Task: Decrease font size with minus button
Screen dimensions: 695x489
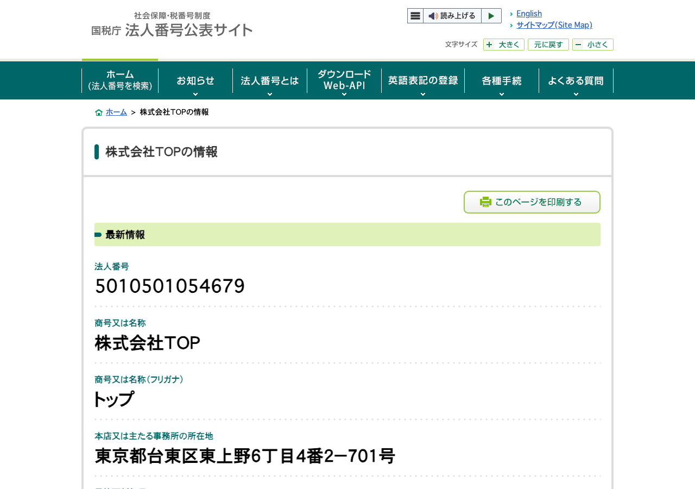Action: pos(593,45)
